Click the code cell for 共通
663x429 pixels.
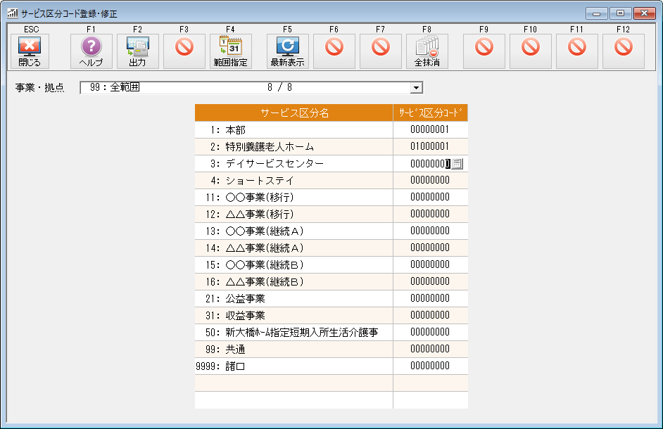point(431,350)
